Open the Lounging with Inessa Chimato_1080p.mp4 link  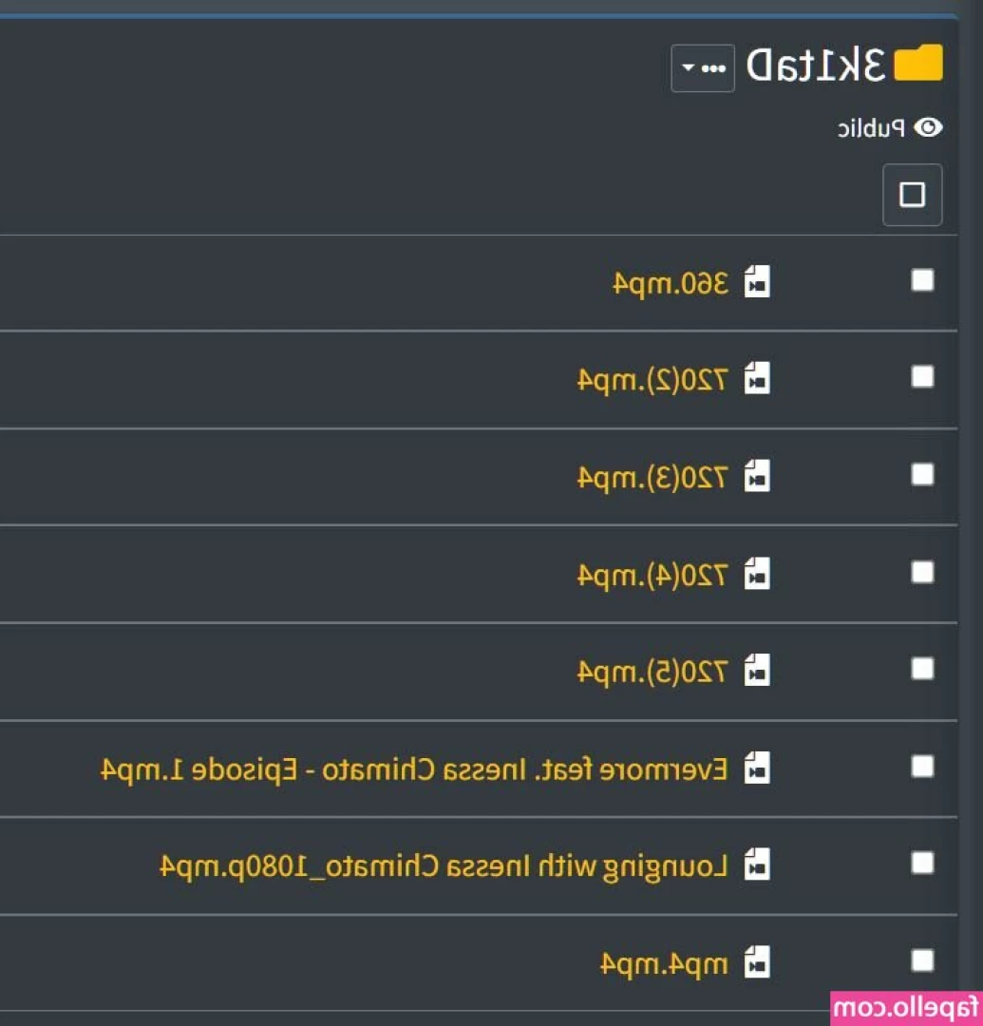[x=444, y=865]
